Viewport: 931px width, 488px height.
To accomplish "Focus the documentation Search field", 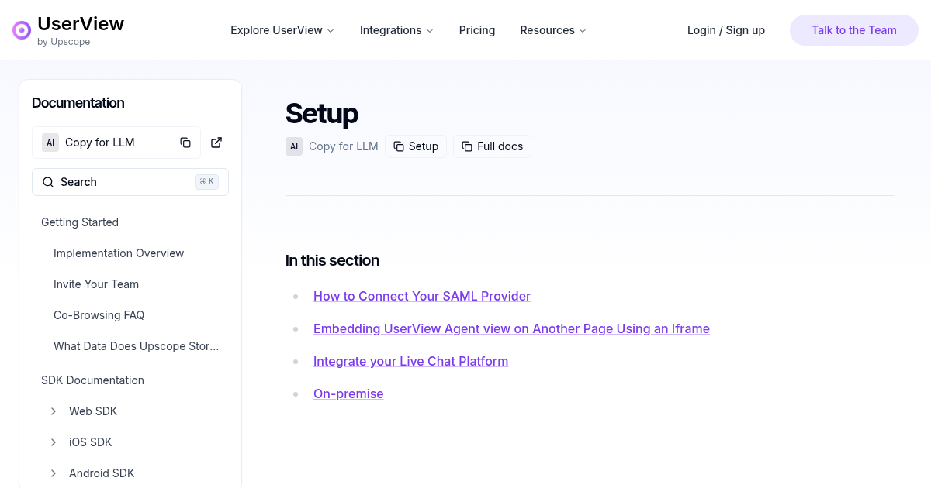I will pos(130,182).
